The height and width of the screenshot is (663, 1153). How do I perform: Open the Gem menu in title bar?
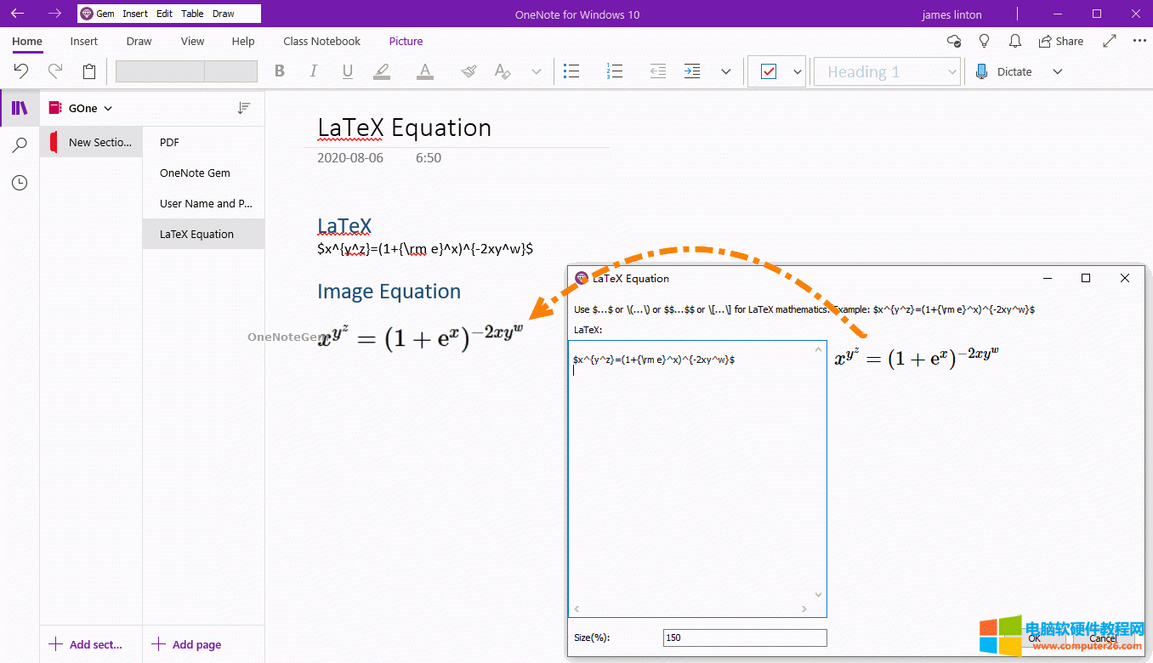(x=98, y=14)
